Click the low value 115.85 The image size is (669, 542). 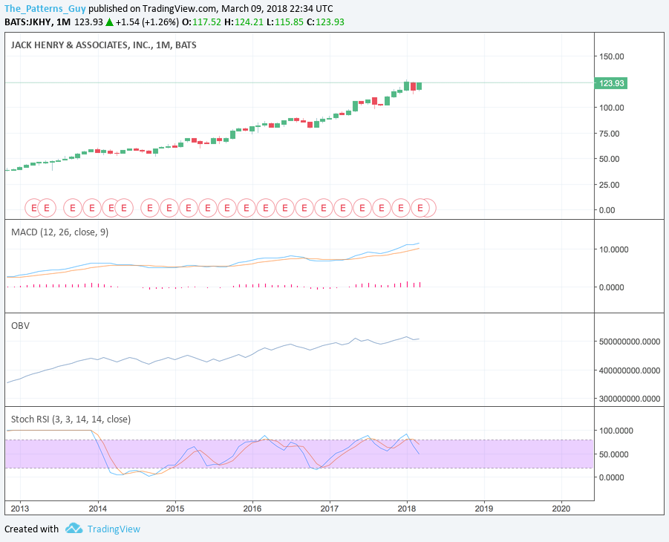[x=290, y=22]
